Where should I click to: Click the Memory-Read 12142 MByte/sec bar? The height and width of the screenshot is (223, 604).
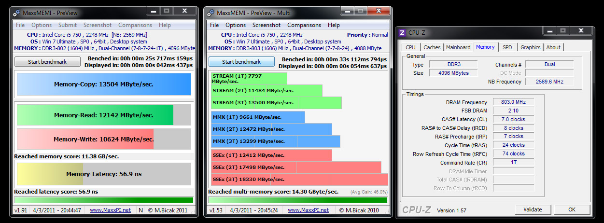click(104, 115)
